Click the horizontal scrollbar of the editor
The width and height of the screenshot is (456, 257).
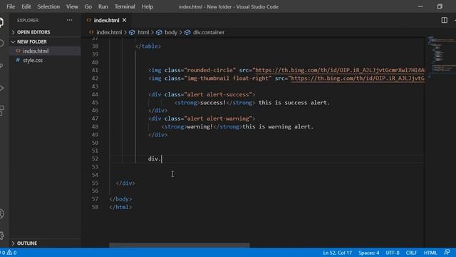[x=180, y=245]
